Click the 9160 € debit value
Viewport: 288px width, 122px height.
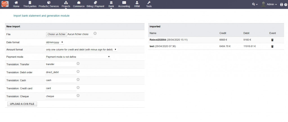(x=247, y=40)
